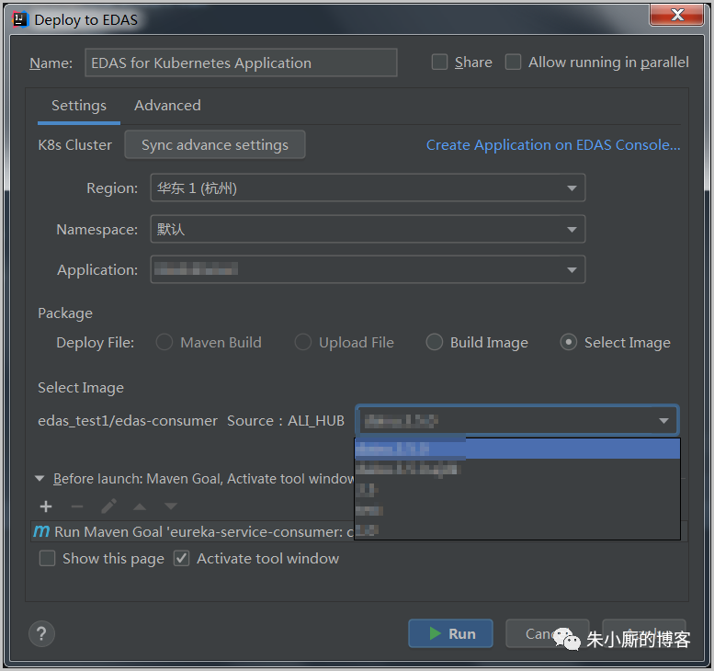Open the Region dropdown
The width and height of the screenshot is (714, 671).
coord(368,188)
